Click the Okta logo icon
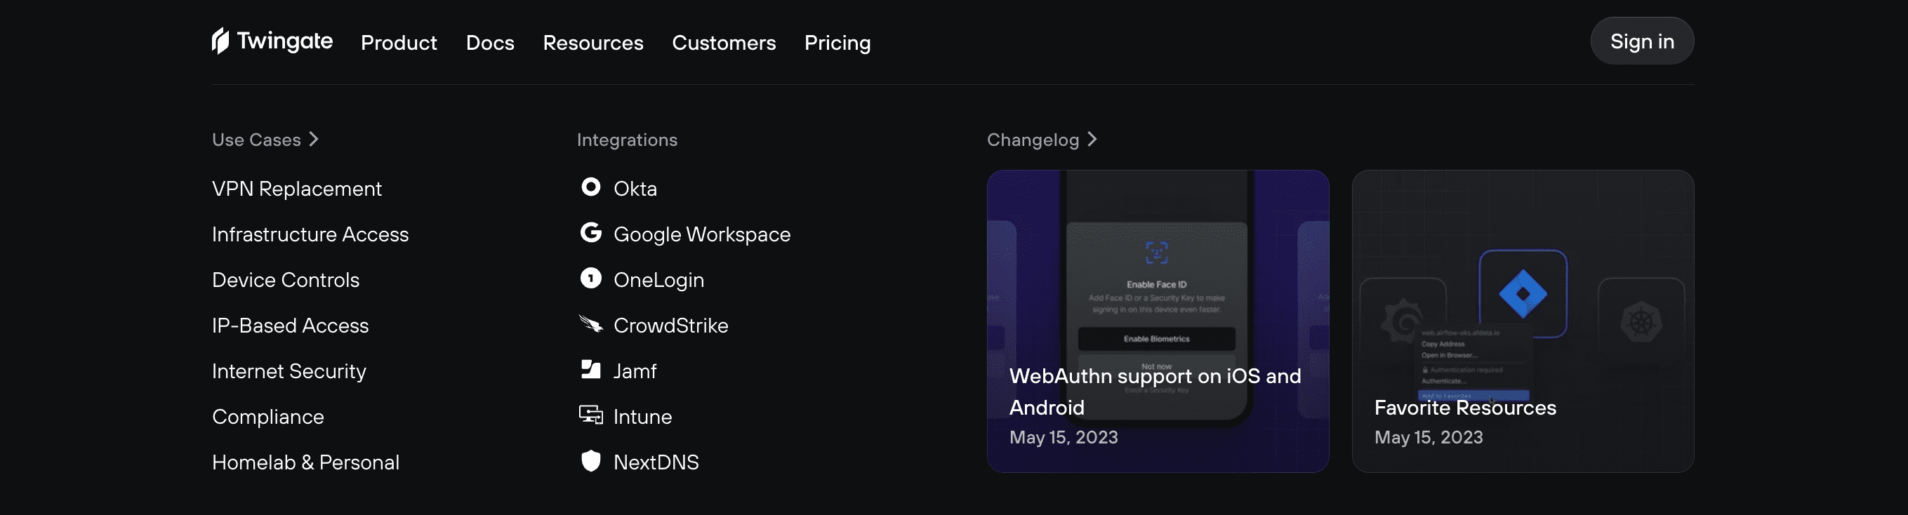This screenshot has height=515, width=1908. tap(590, 187)
